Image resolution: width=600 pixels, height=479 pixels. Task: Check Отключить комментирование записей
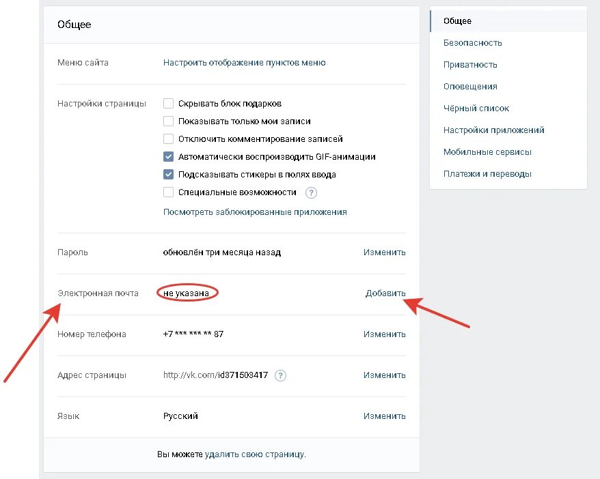(x=168, y=139)
